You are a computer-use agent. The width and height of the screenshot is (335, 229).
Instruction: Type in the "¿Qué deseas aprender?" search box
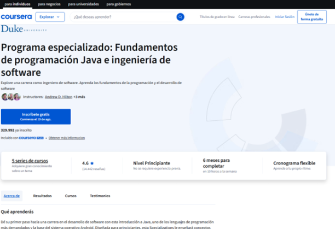click(123, 17)
